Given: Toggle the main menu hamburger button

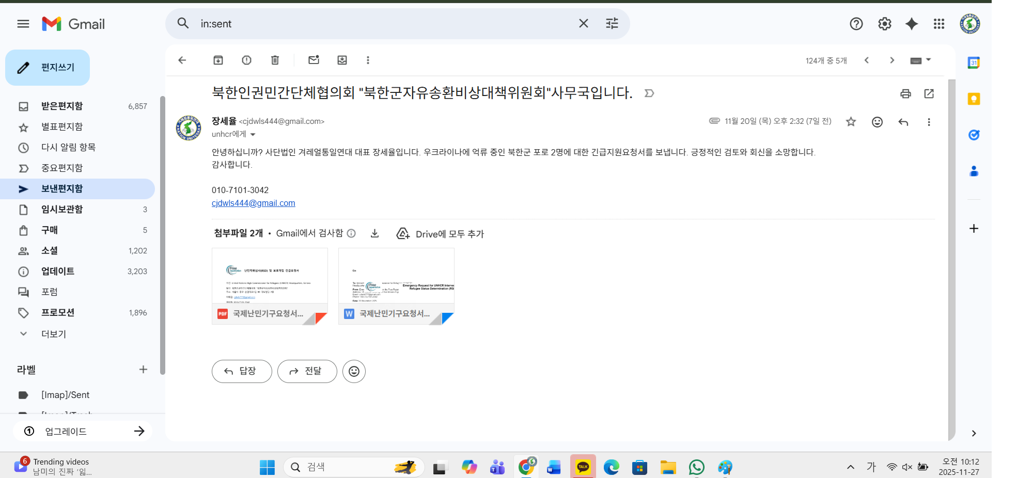Looking at the screenshot, I should tap(23, 24).
